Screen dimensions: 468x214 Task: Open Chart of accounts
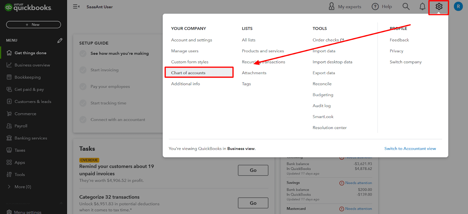point(188,73)
